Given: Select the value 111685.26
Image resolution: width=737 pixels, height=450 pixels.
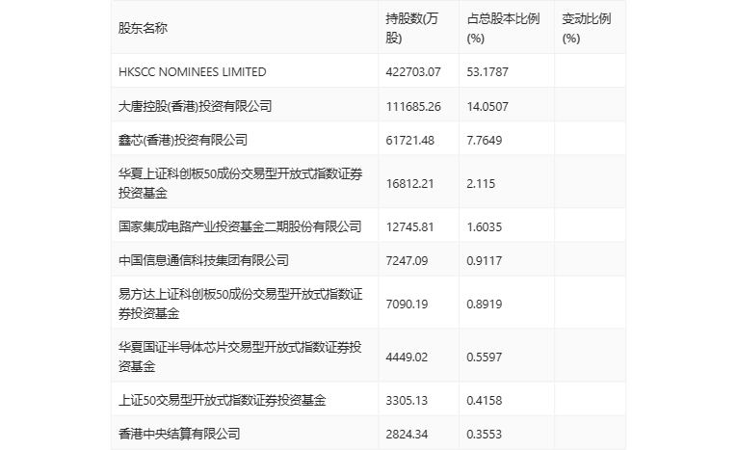Looking at the screenshot, I should click(413, 107).
